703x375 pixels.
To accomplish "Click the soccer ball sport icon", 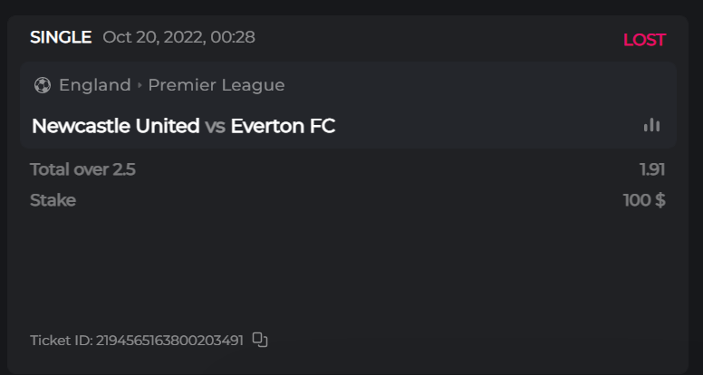I will [x=43, y=85].
